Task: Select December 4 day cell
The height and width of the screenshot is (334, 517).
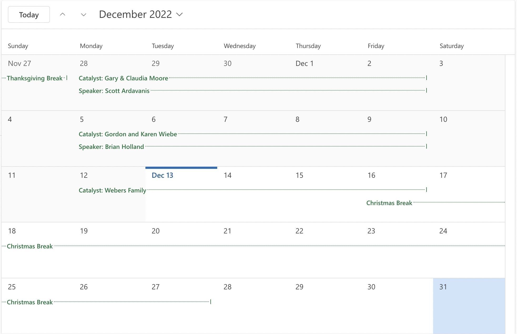Action: point(37,138)
